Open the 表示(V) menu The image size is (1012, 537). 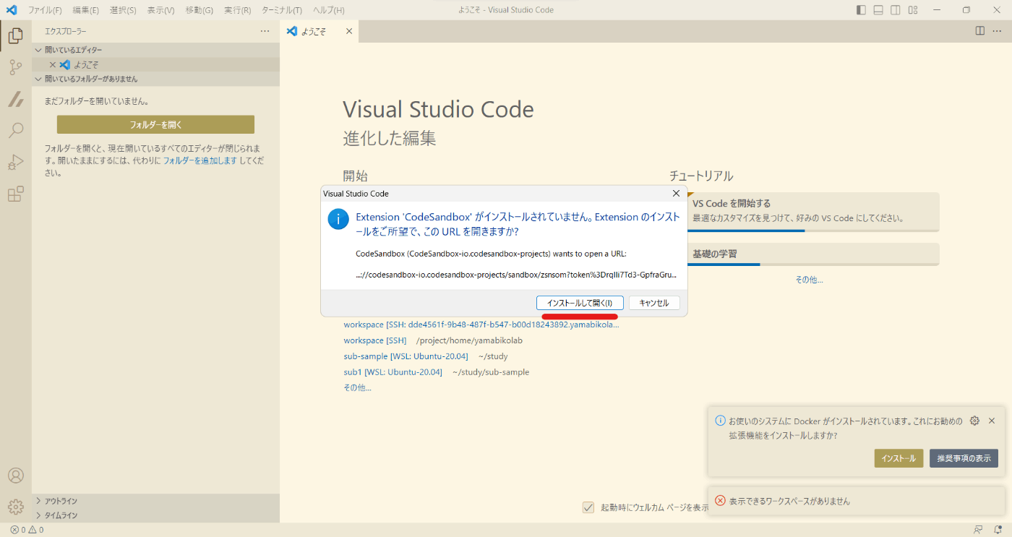(160, 10)
